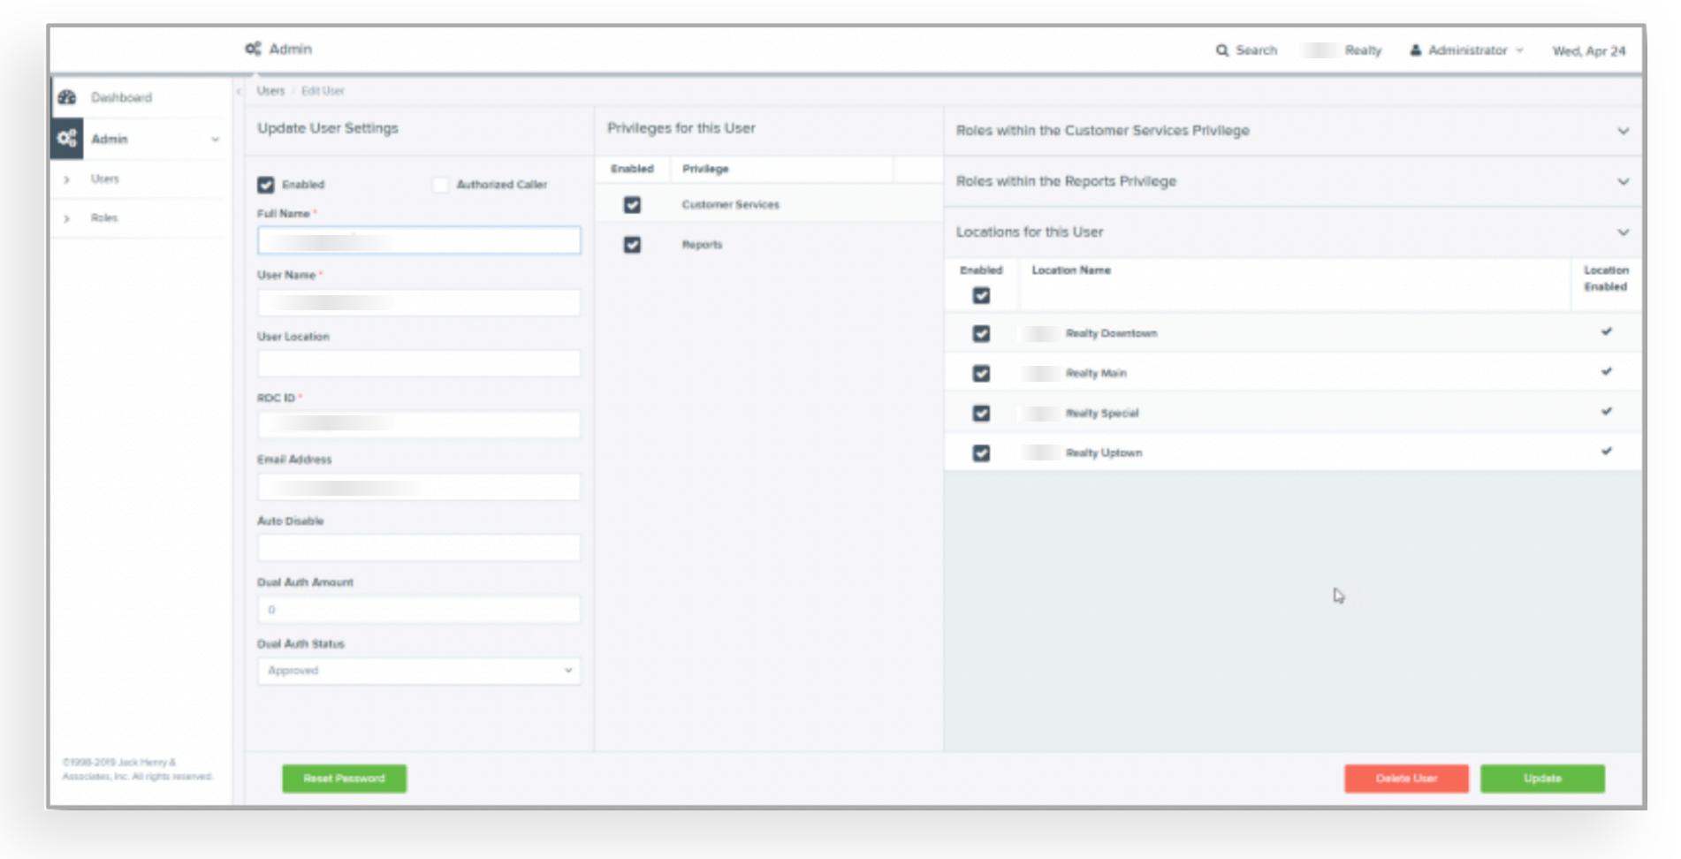1681x859 pixels.
Task: Click the Admin gears icon in sidebar
Action: pos(67,139)
